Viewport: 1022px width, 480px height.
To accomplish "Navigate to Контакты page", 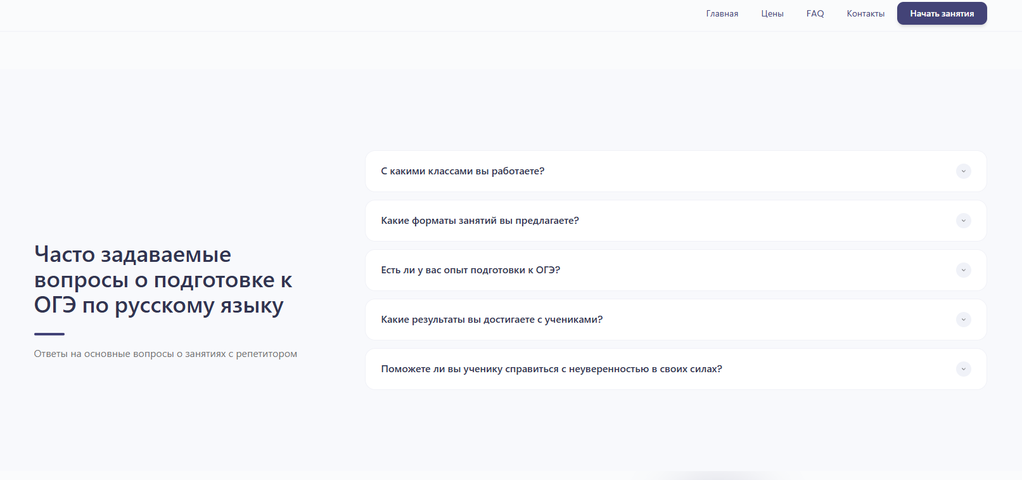I will pos(865,14).
